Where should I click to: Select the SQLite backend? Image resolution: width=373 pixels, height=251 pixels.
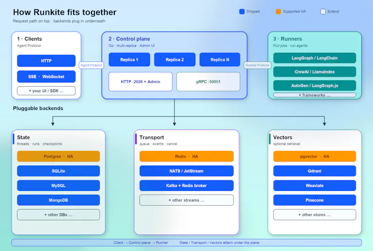[58, 171]
